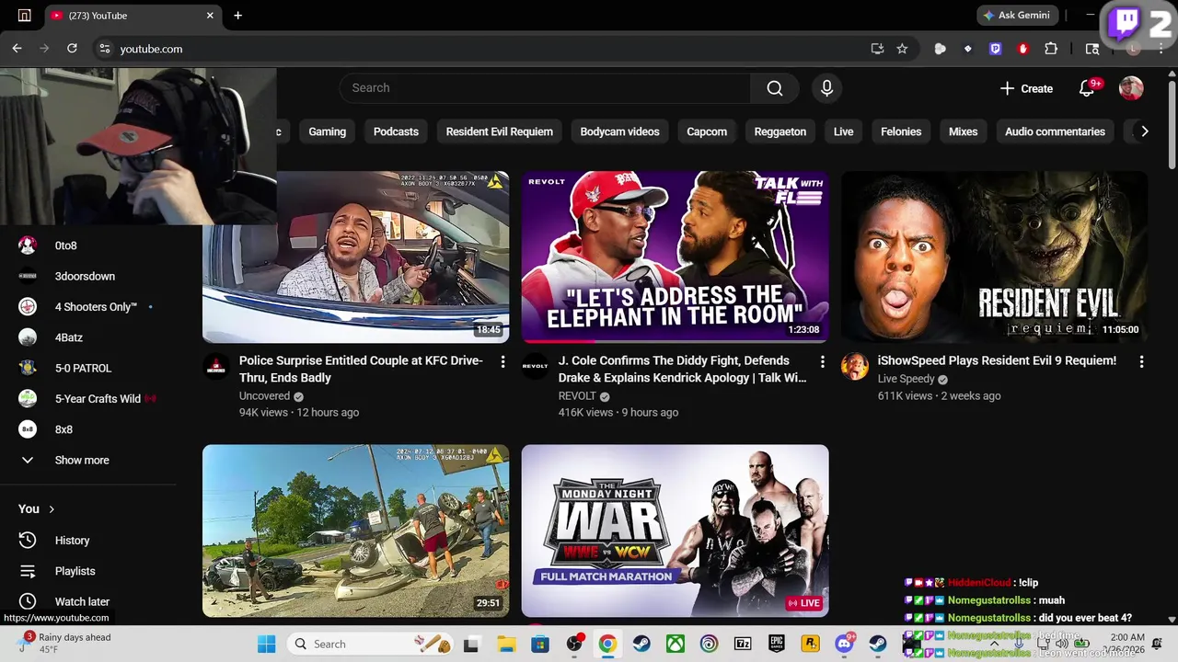
Task: Open options menu for J. Cole video
Action: pyautogui.click(x=822, y=362)
